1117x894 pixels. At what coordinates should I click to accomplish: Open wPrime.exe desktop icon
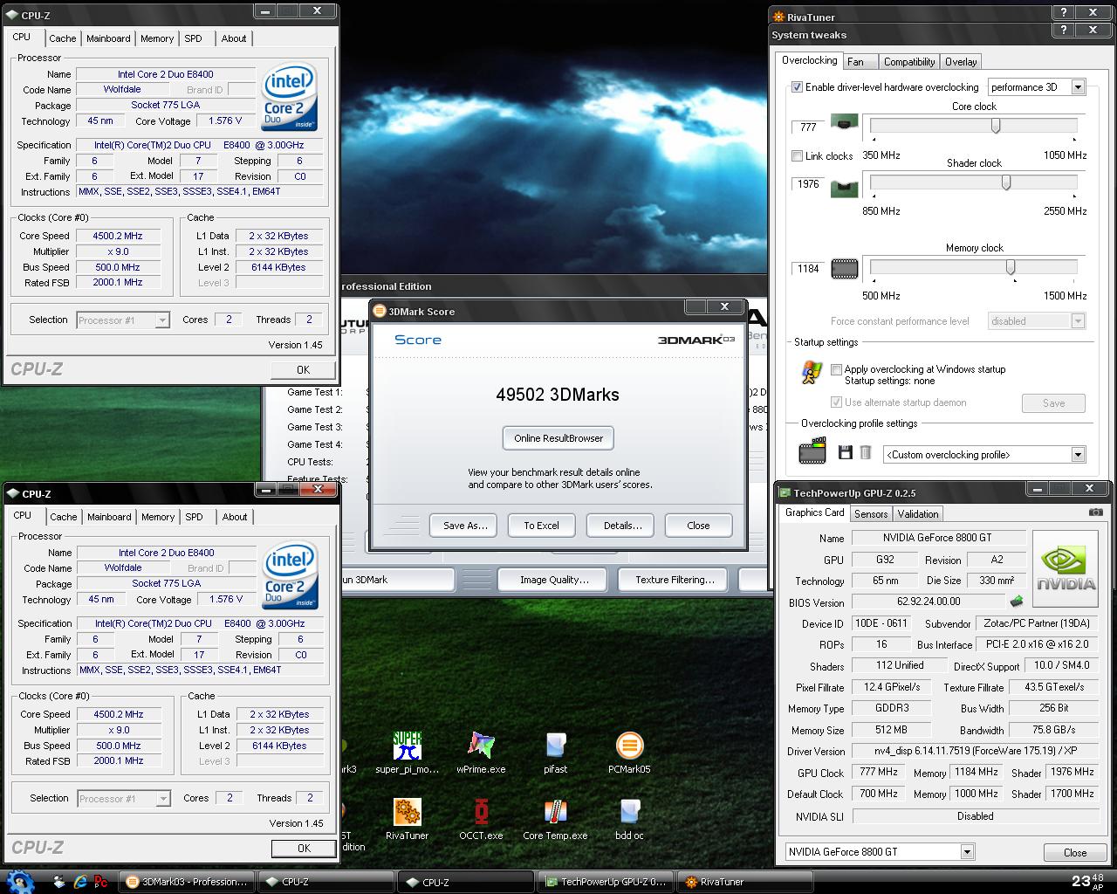(x=481, y=753)
